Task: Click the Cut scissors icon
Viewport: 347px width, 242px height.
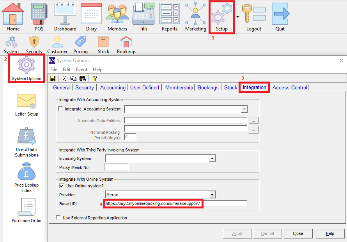Action: [x=64, y=78]
